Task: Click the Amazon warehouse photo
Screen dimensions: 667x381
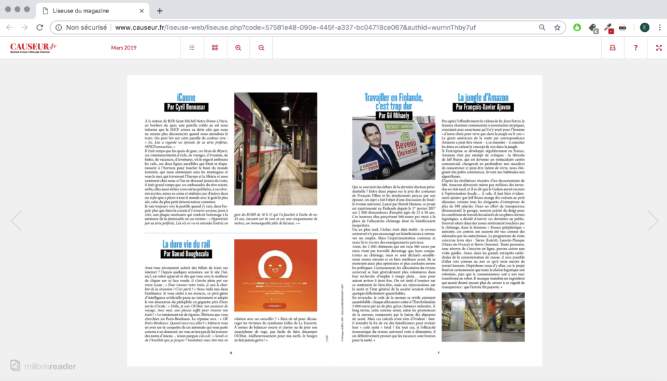Action: tap(483, 317)
